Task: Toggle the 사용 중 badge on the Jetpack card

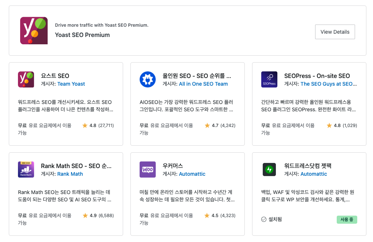Action: [347, 220]
